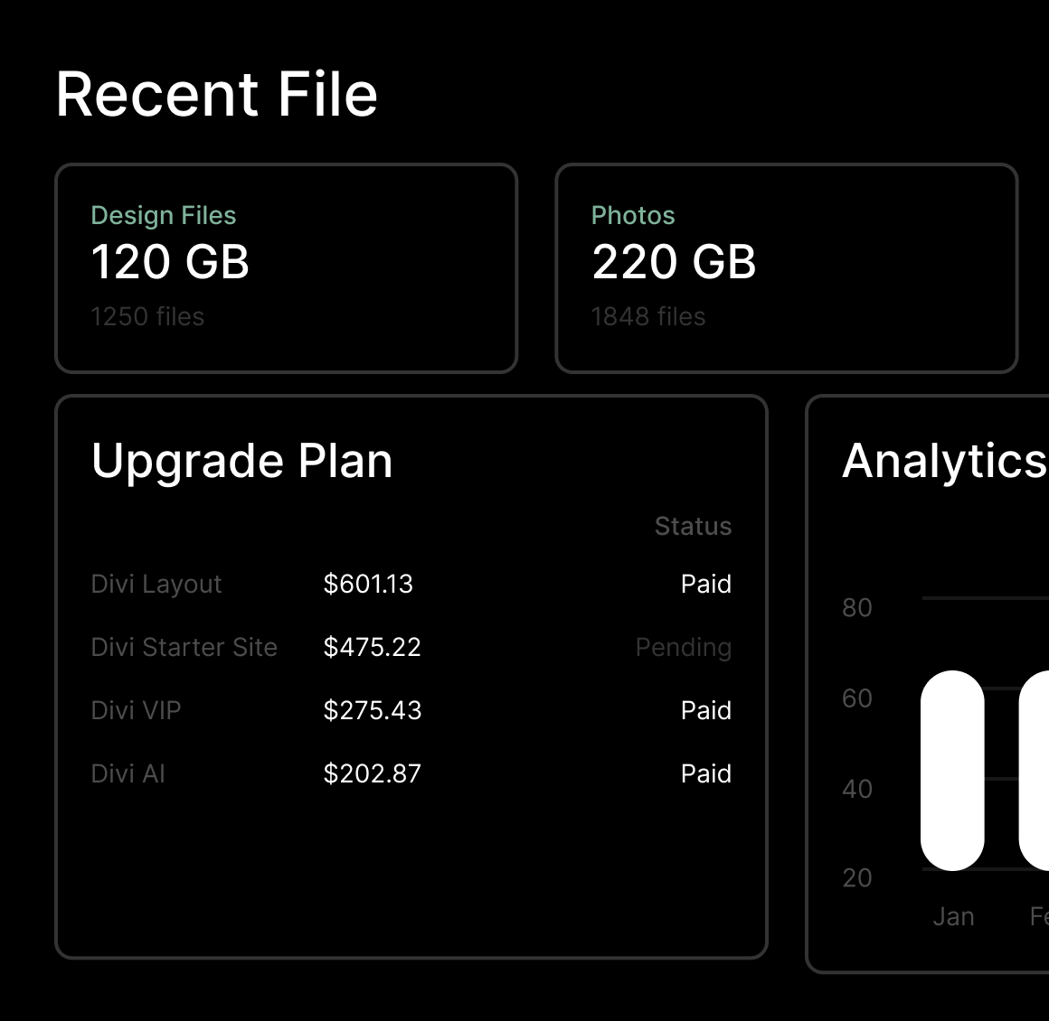The height and width of the screenshot is (1021, 1049).
Task: Click the $475.22 price
Action: pos(372,648)
